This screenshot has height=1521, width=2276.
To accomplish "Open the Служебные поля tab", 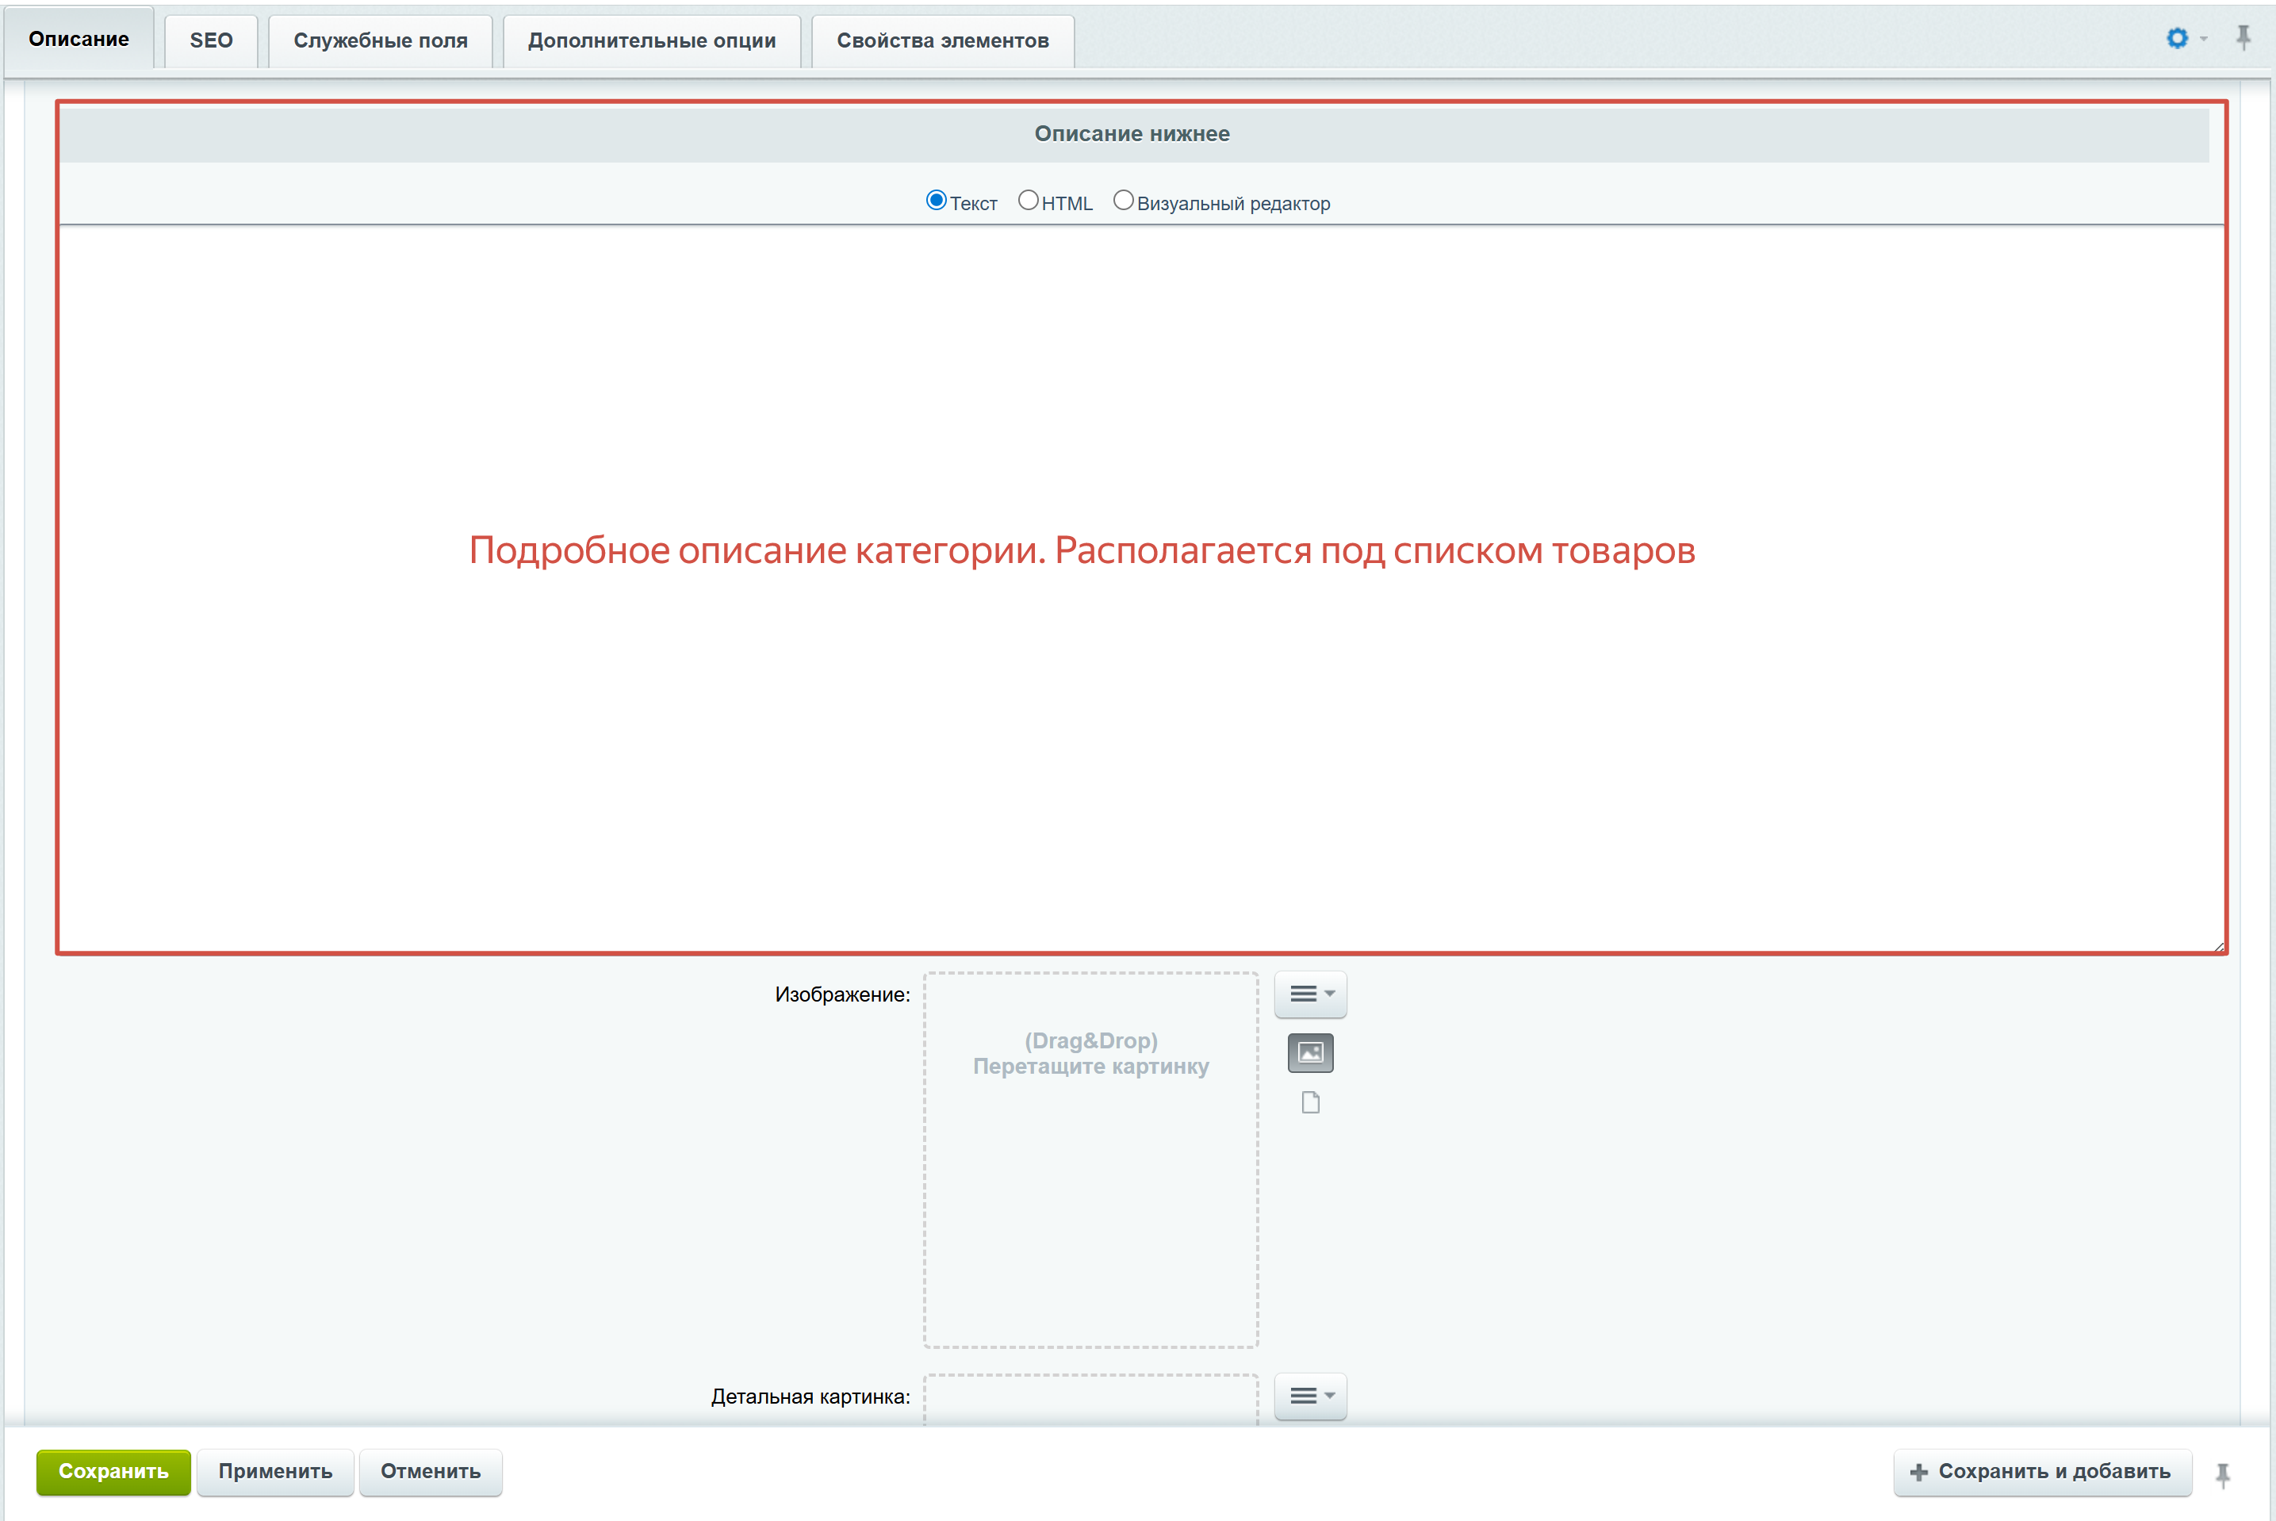I will (x=380, y=40).
